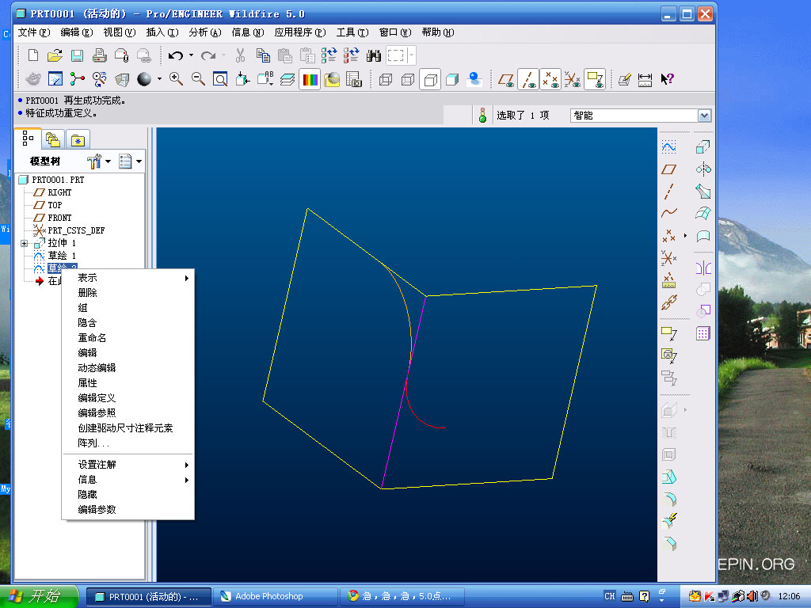
Task: Open the datum point flyout arrow
Action: point(685,235)
